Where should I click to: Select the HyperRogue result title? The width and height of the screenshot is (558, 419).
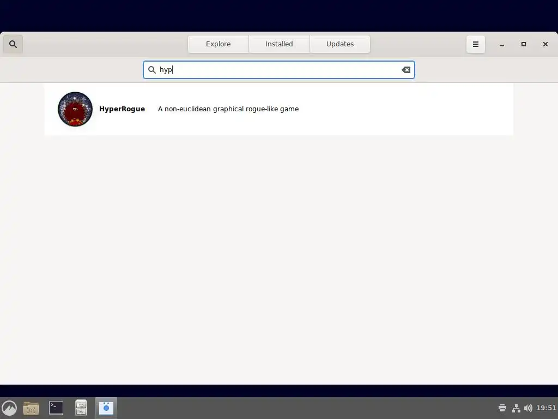122,109
